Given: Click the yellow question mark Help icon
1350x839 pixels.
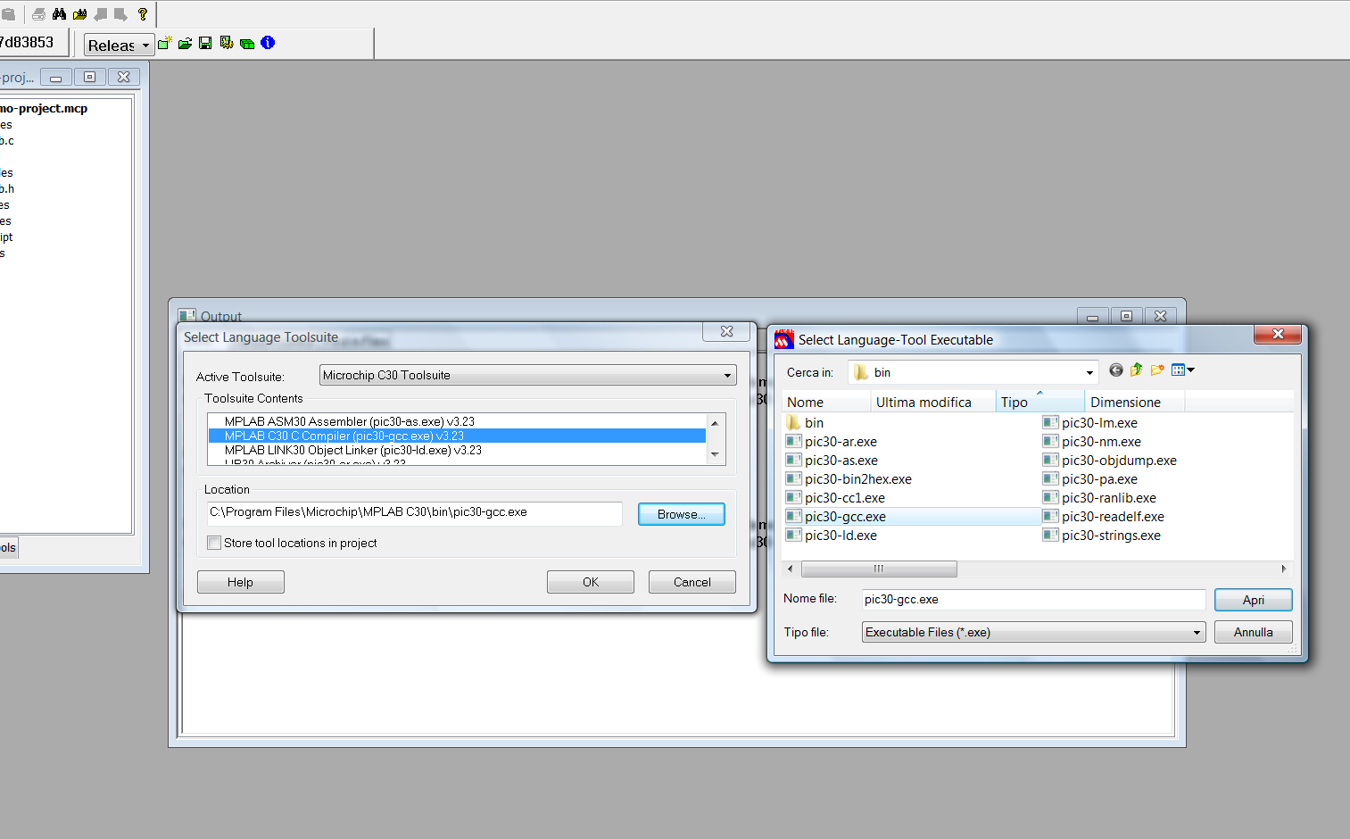Looking at the screenshot, I should [x=142, y=14].
